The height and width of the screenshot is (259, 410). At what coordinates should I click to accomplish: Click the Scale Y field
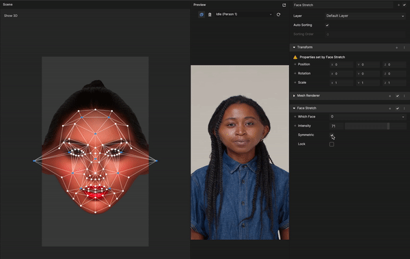point(368,83)
